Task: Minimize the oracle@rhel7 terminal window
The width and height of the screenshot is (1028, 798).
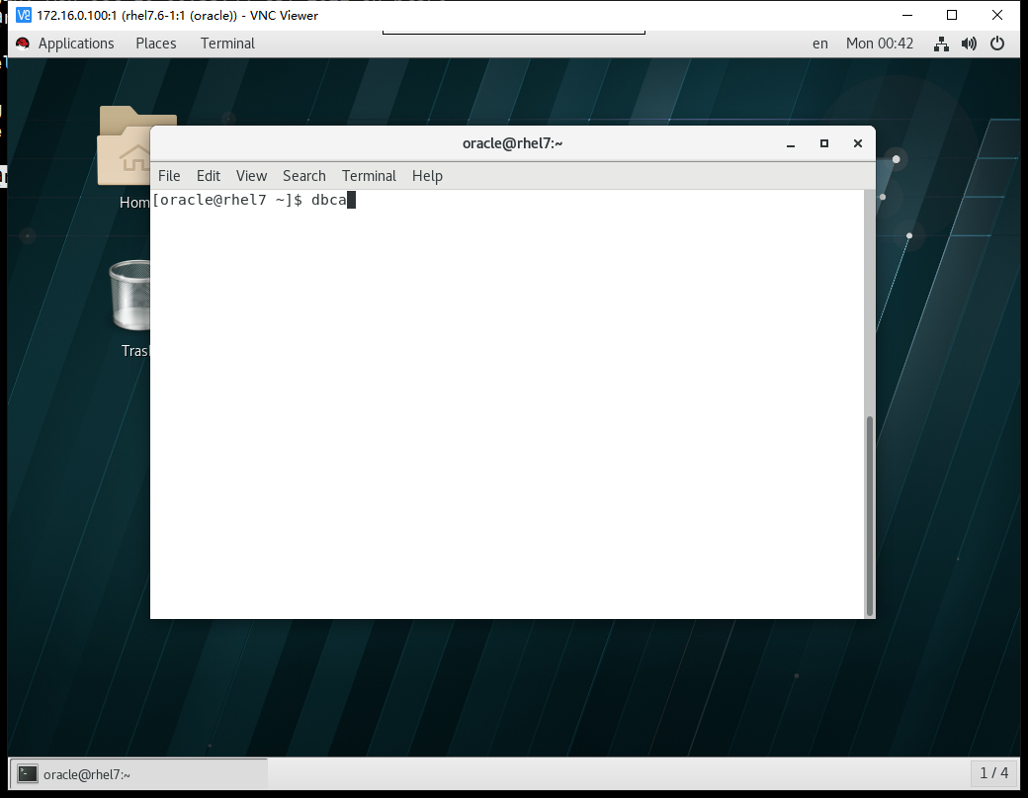Action: click(791, 143)
